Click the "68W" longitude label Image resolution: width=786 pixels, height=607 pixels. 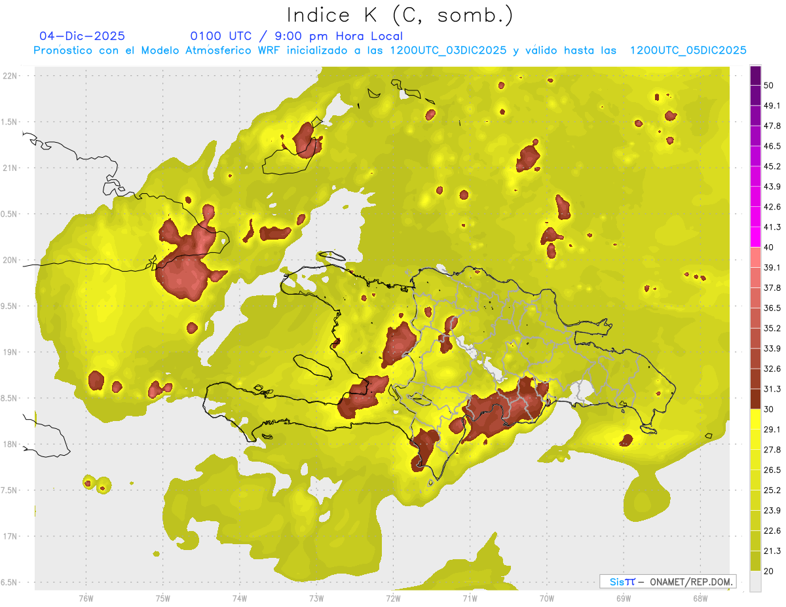tap(700, 599)
